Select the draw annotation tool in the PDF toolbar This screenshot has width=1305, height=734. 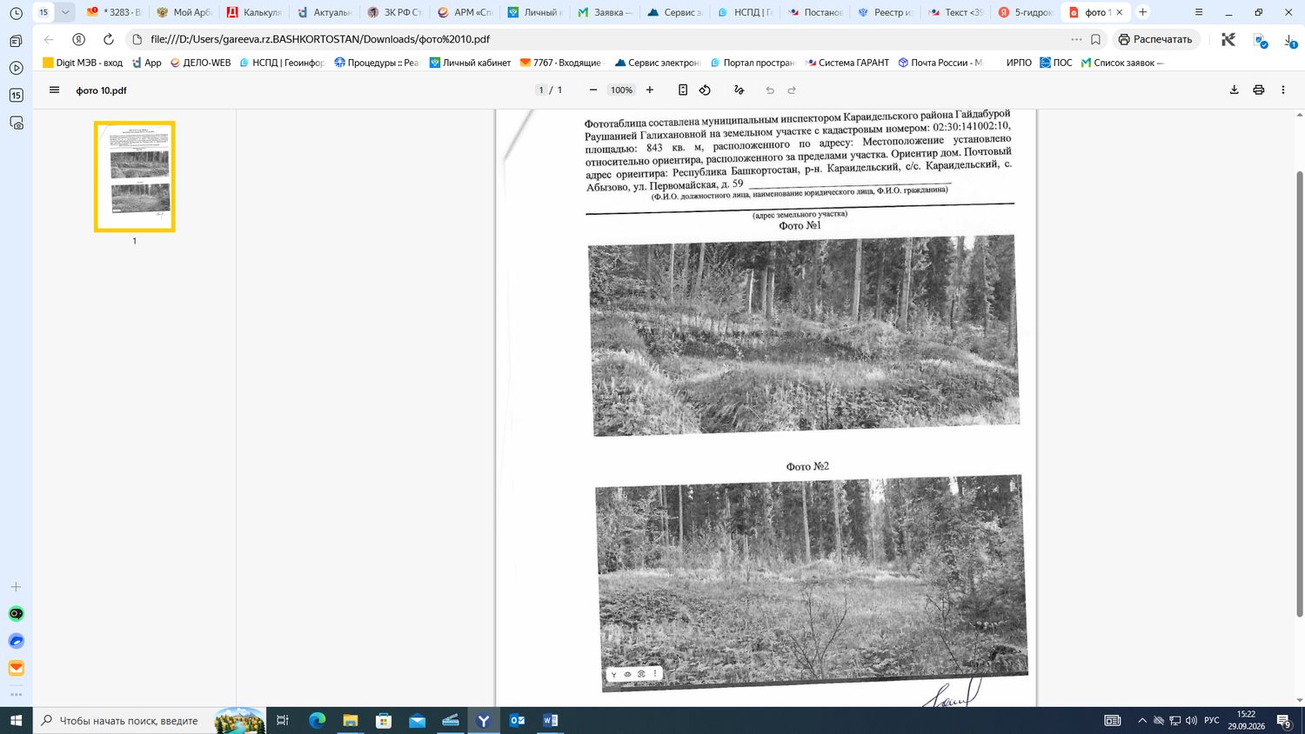(x=739, y=90)
